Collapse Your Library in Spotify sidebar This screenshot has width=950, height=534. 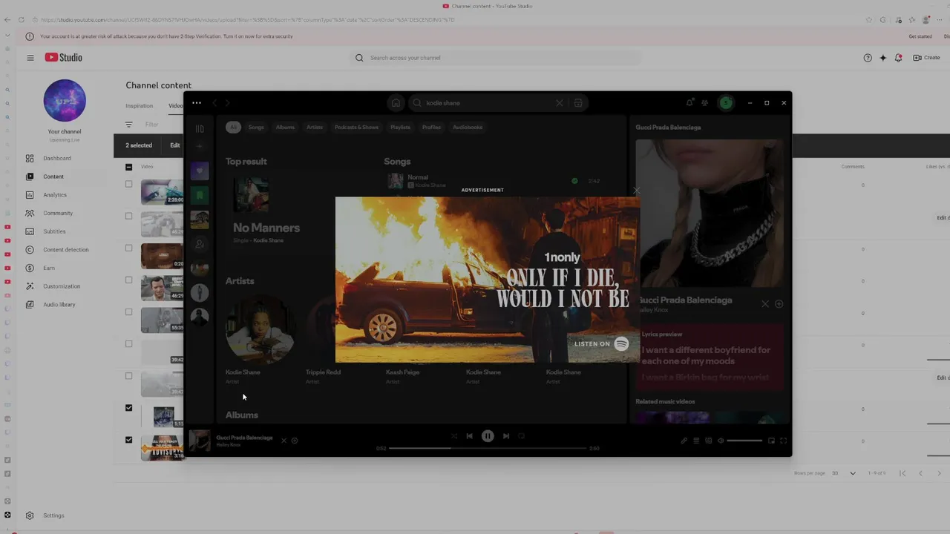[x=200, y=128]
